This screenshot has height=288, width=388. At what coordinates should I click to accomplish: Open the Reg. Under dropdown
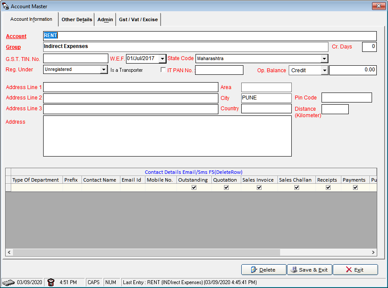[104, 69]
